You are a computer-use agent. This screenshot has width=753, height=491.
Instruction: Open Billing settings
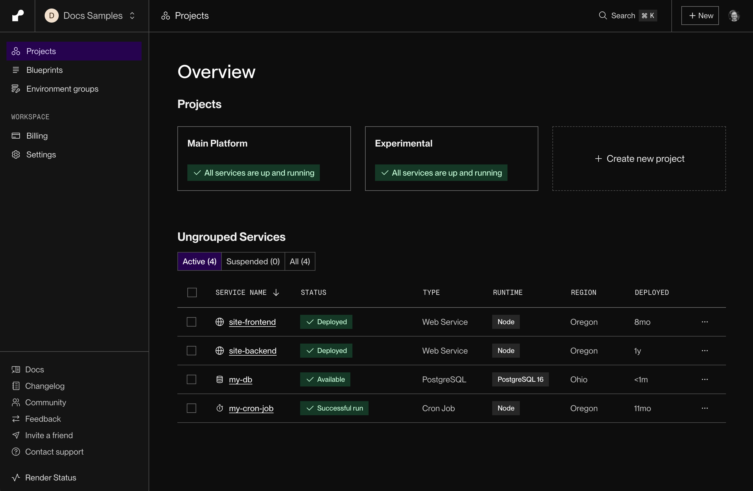coord(36,136)
